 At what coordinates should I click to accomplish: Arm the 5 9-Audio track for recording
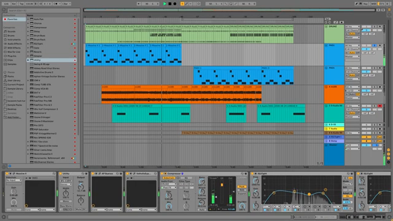point(380,106)
